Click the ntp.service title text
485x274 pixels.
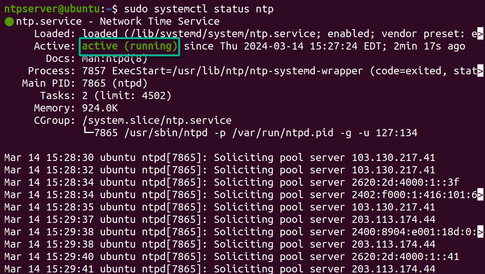click(49, 21)
